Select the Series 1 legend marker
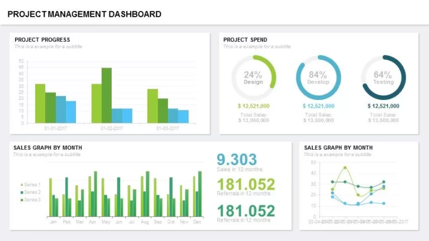 tap(22, 185)
